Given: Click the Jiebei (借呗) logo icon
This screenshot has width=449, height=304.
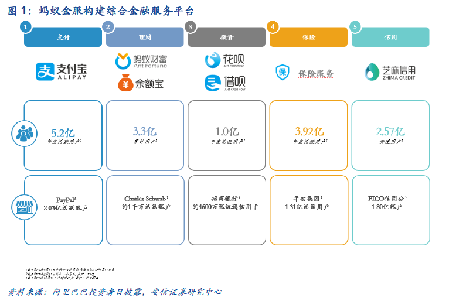Looking at the screenshot, I should click(212, 83).
